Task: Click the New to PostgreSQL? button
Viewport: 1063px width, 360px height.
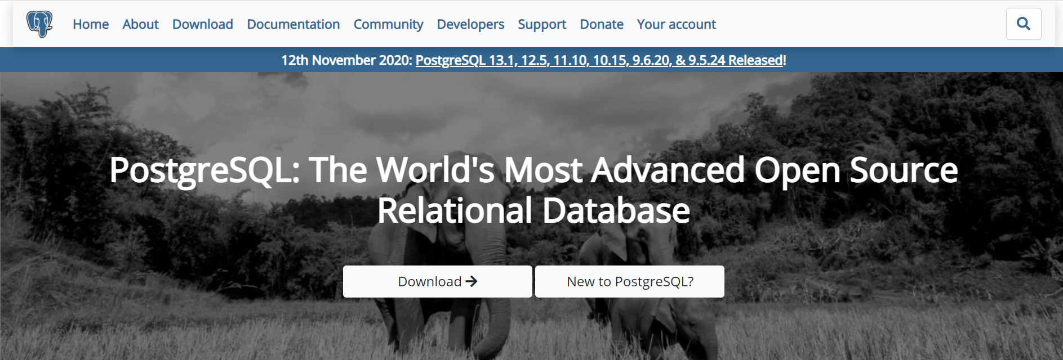Action: [x=630, y=281]
